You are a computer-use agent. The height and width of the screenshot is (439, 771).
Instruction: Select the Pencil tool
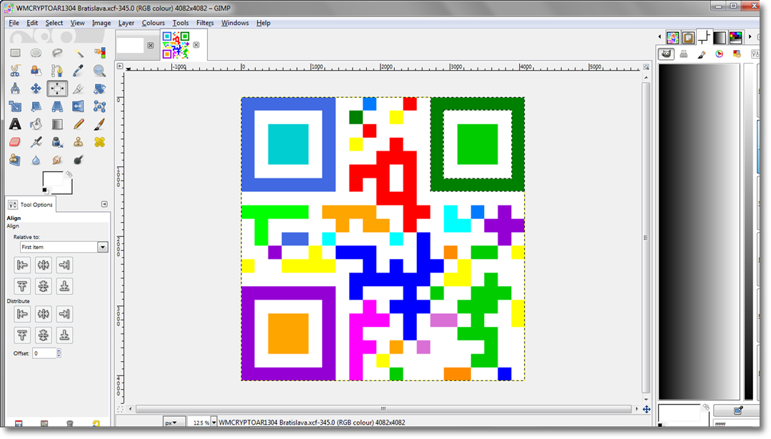click(79, 124)
